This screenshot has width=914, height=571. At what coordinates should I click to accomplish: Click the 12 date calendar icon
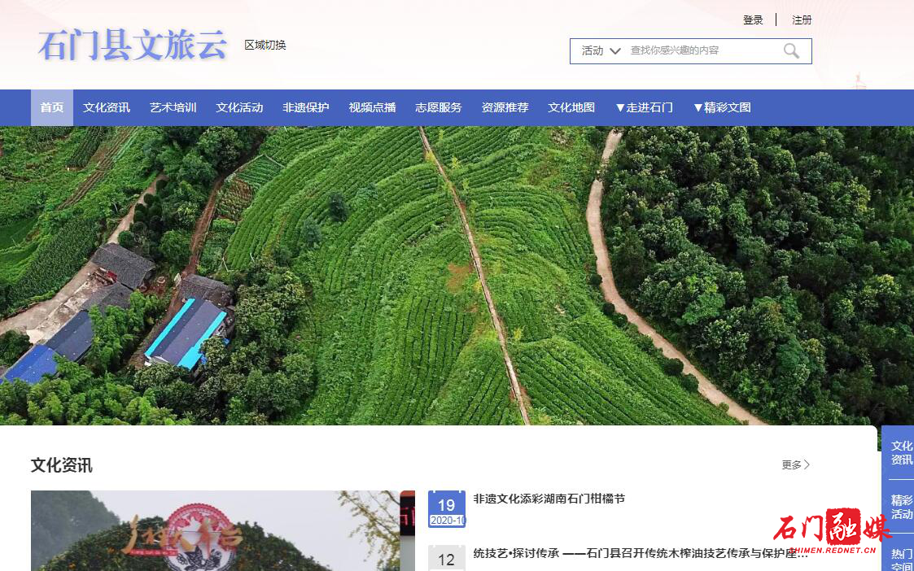tap(447, 558)
